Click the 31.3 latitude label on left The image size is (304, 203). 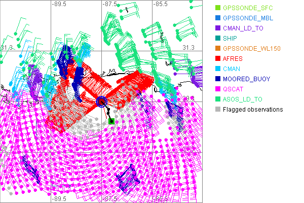tap(8, 47)
